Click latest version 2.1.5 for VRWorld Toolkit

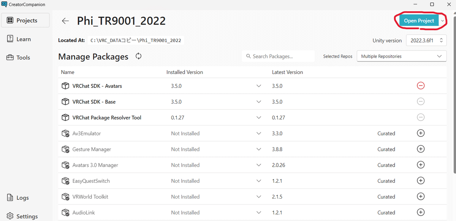click(277, 197)
